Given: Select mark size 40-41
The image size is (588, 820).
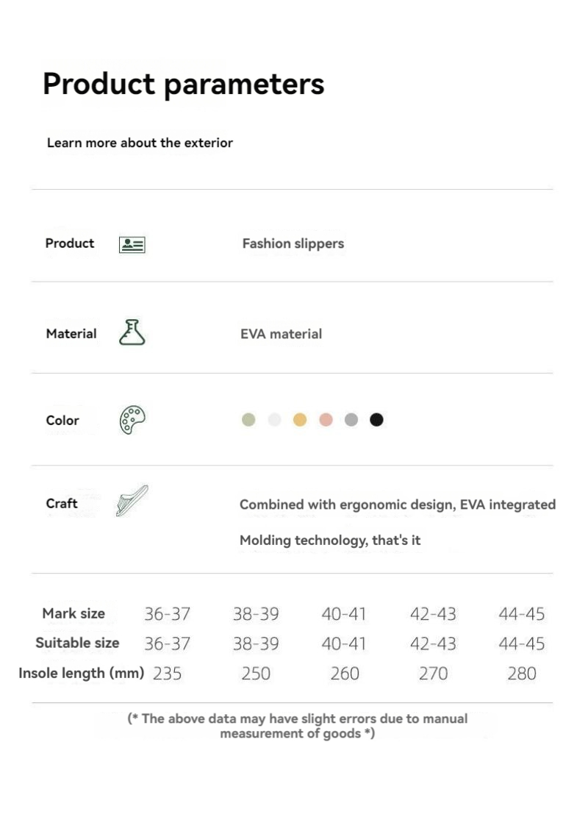Looking at the screenshot, I should tap(344, 614).
